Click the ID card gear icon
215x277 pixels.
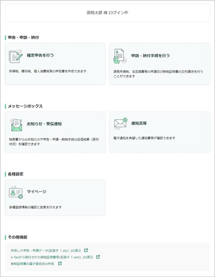pyautogui.click(x=16, y=192)
